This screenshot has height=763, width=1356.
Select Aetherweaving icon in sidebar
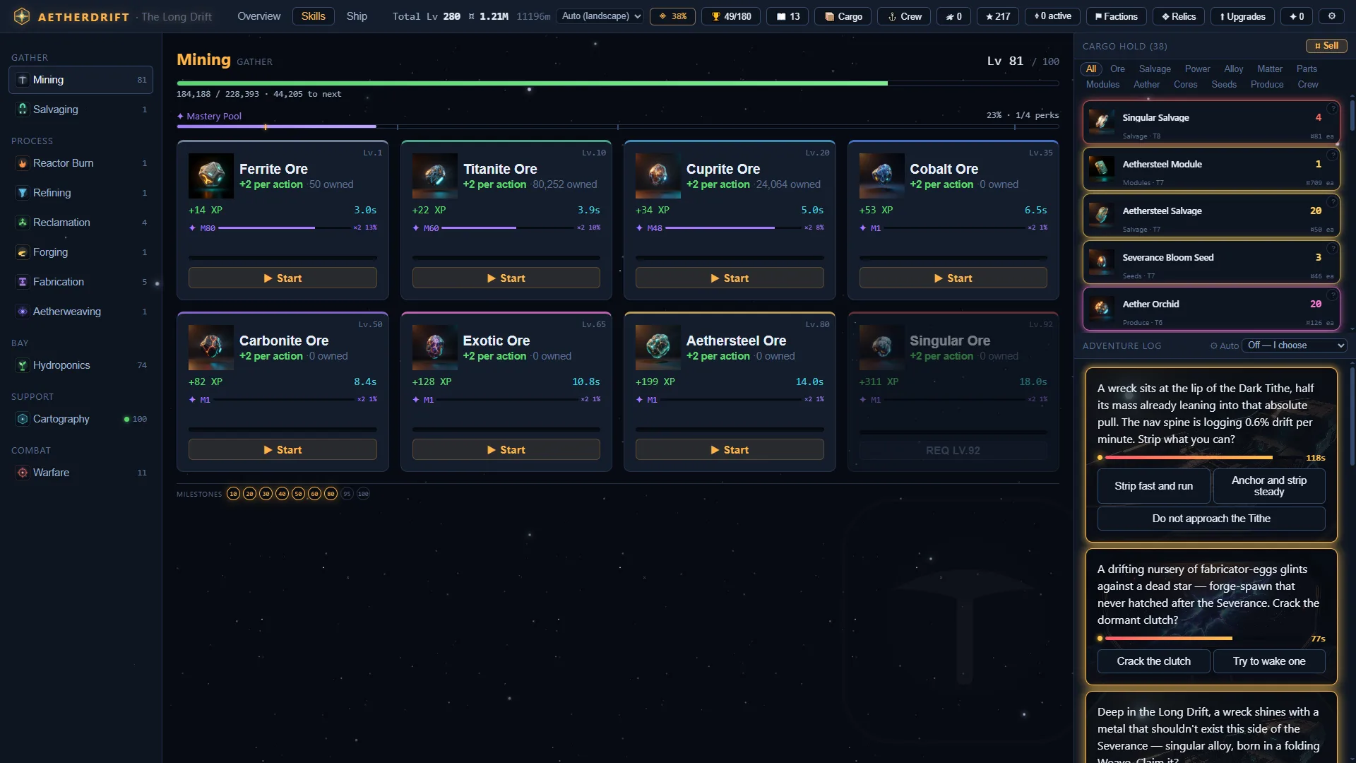(x=23, y=312)
